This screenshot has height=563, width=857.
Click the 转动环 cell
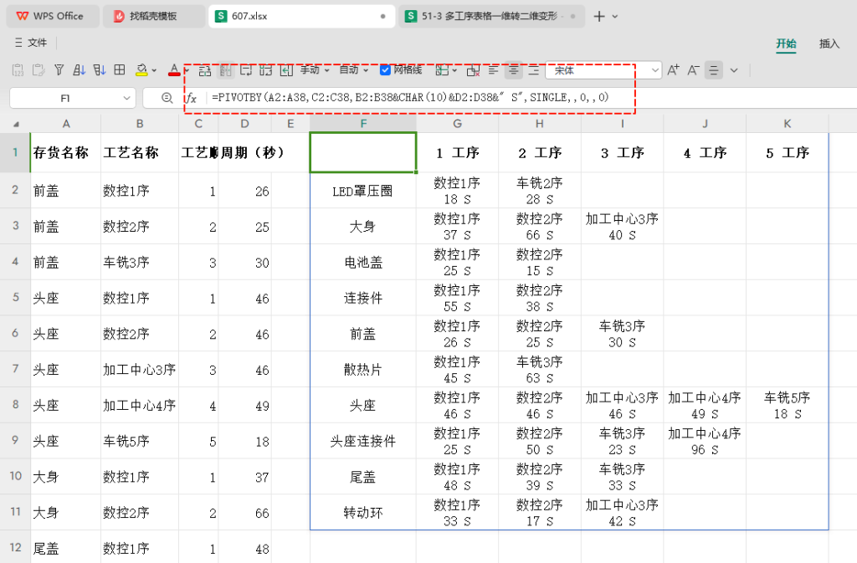tap(363, 512)
